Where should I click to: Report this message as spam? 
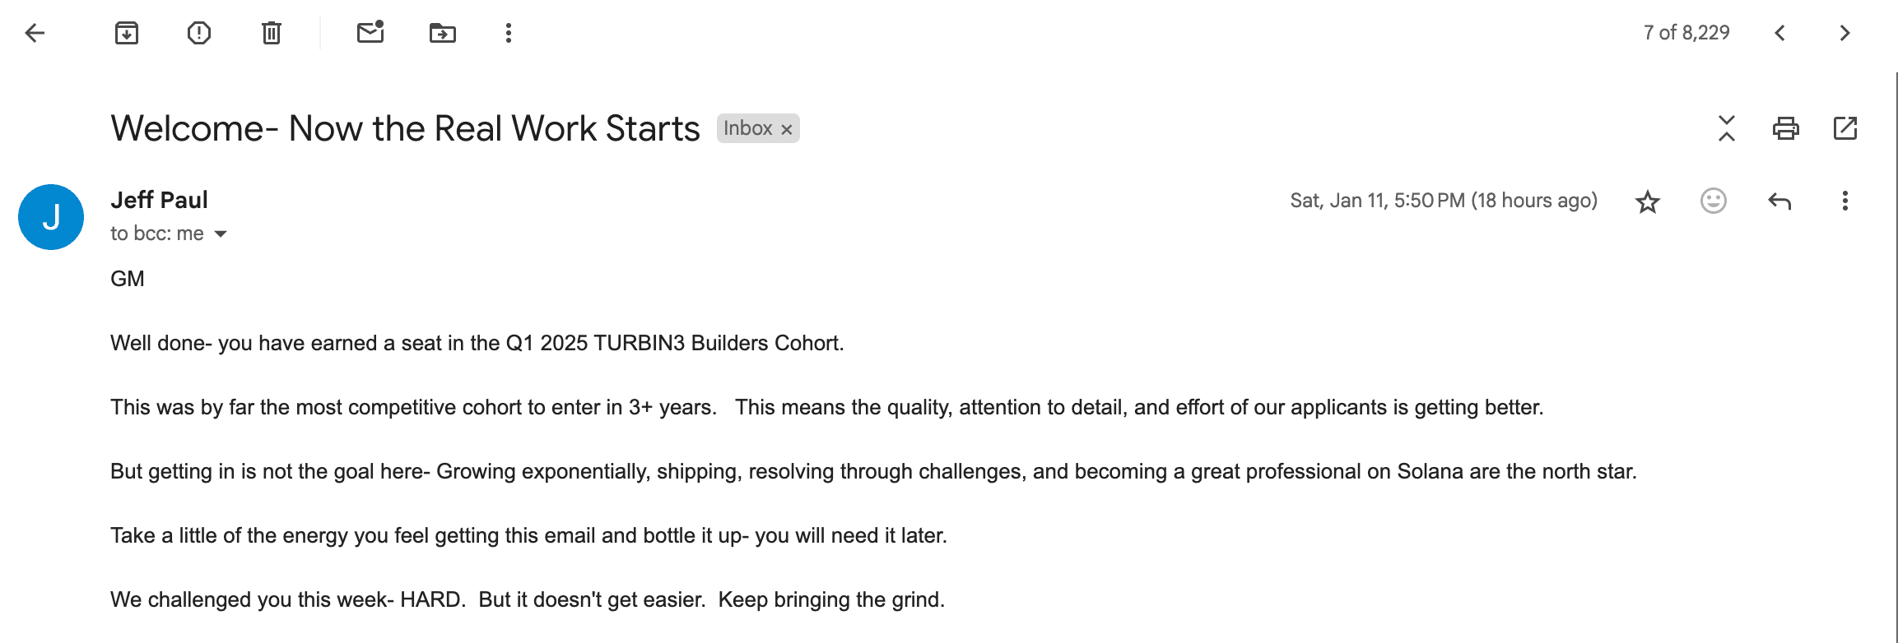[198, 33]
